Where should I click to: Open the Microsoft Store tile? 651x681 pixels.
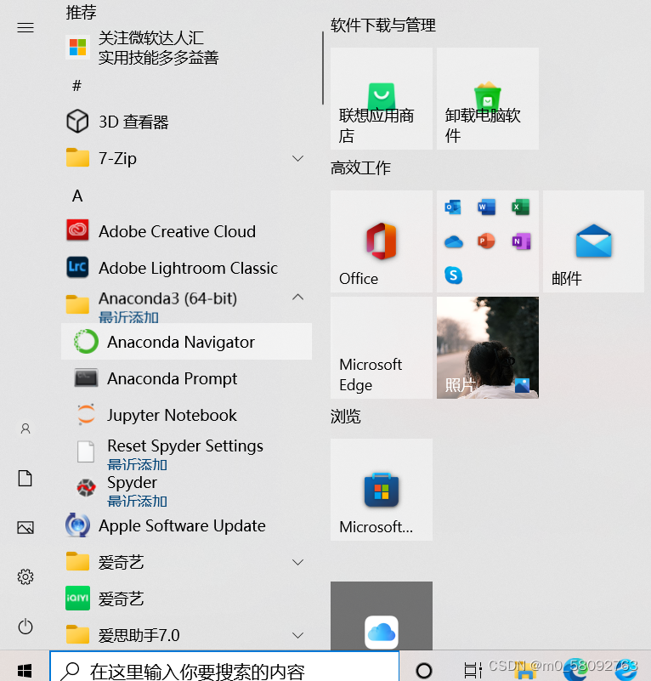click(x=382, y=490)
